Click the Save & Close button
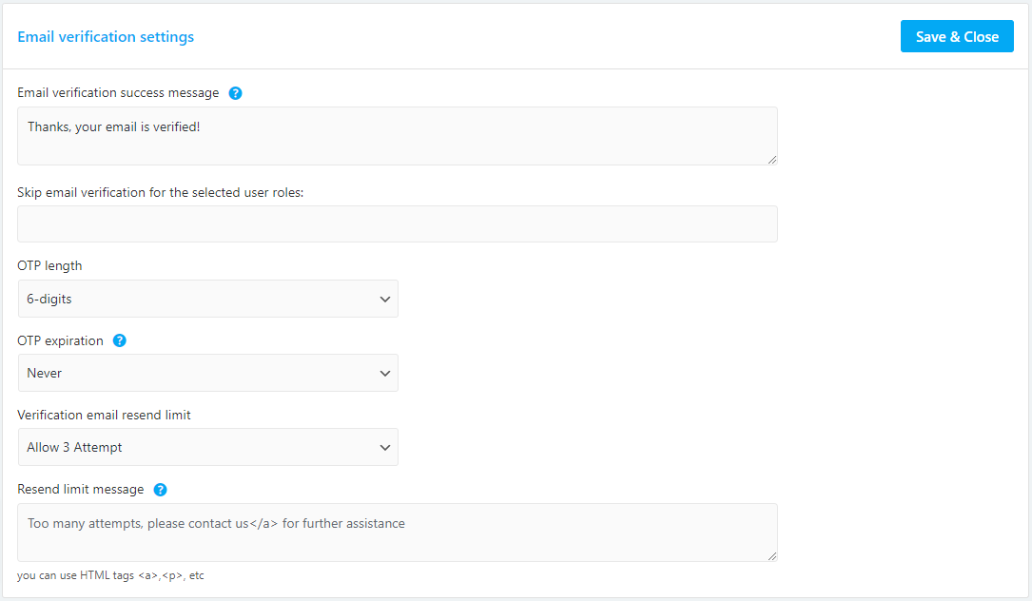 point(957,35)
